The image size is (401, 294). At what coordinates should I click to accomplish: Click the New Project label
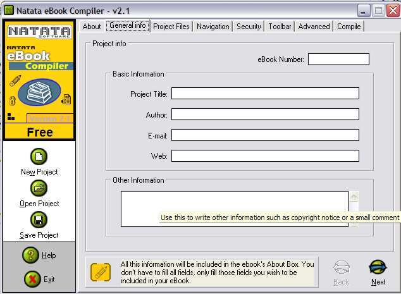[x=39, y=172]
